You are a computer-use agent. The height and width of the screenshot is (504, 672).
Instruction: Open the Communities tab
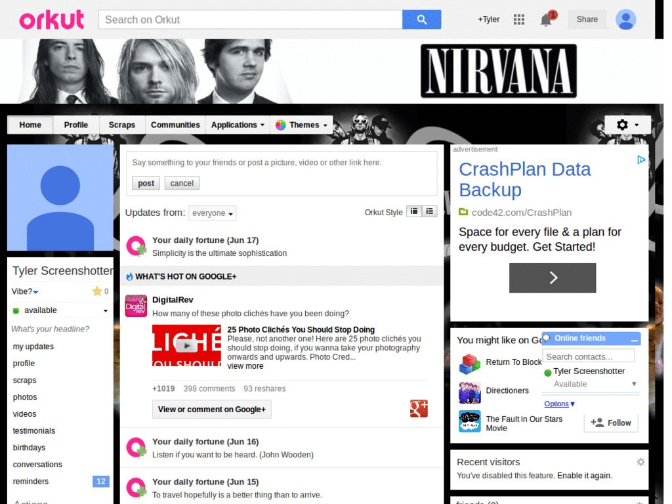tap(175, 125)
